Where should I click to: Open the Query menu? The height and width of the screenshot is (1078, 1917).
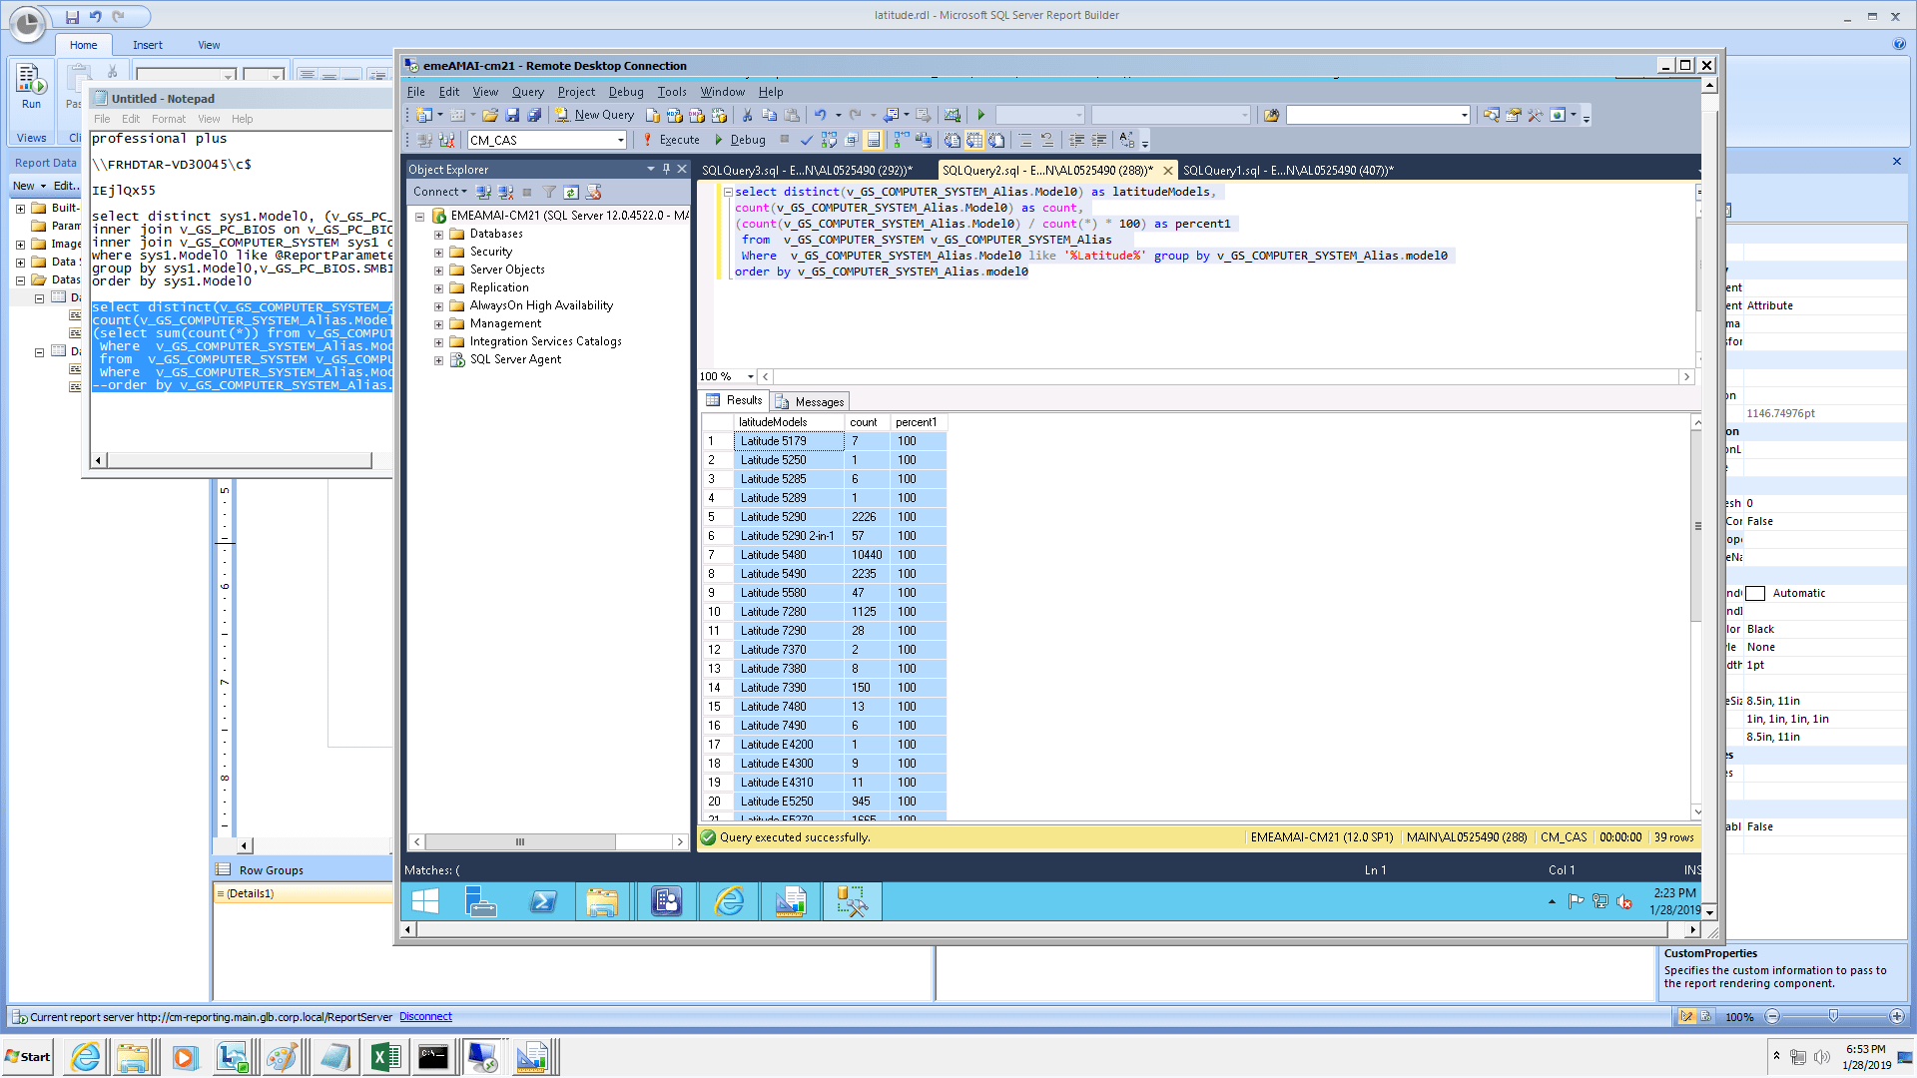[x=527, y=92]
